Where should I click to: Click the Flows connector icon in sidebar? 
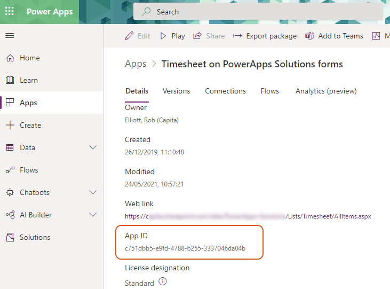10,170
